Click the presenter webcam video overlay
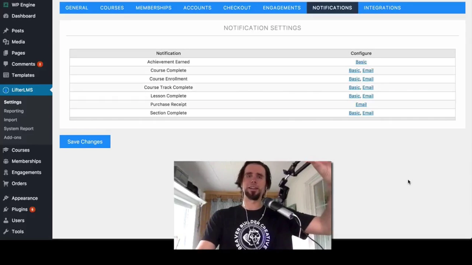Image resolution: width=472 pixels, height=265 pixels. tap(253, 205)
